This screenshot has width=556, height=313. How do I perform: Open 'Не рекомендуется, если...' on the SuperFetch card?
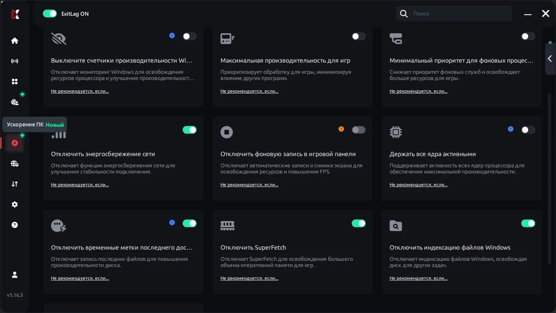249,278
